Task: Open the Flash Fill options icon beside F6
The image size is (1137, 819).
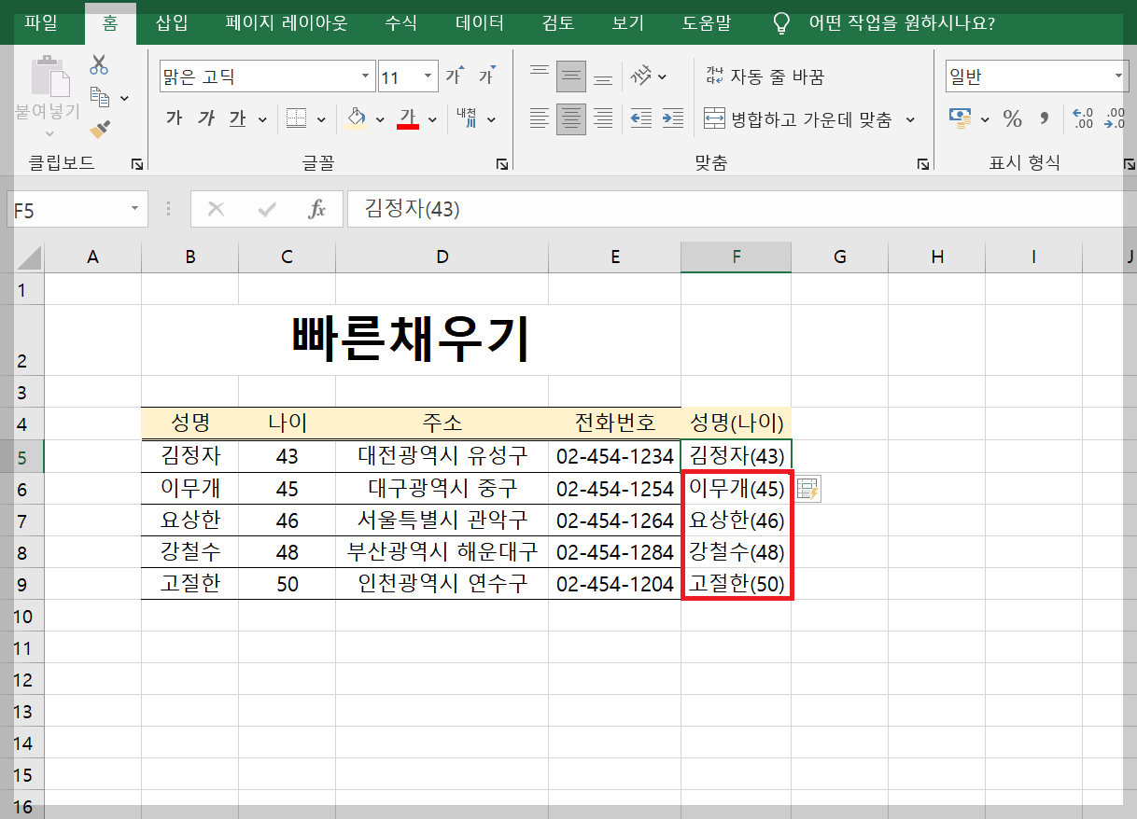Action: 807,490
